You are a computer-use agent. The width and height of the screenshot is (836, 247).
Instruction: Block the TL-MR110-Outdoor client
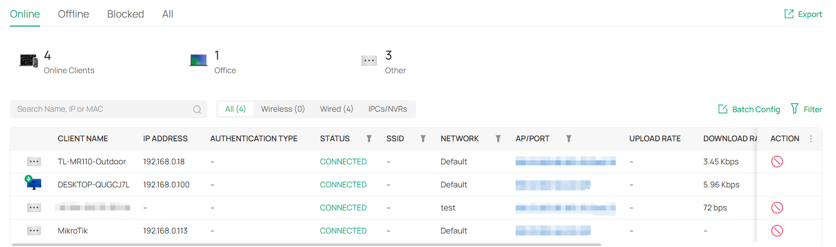777,161
